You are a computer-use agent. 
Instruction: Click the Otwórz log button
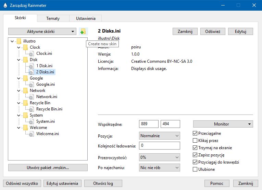coord(103,183)
